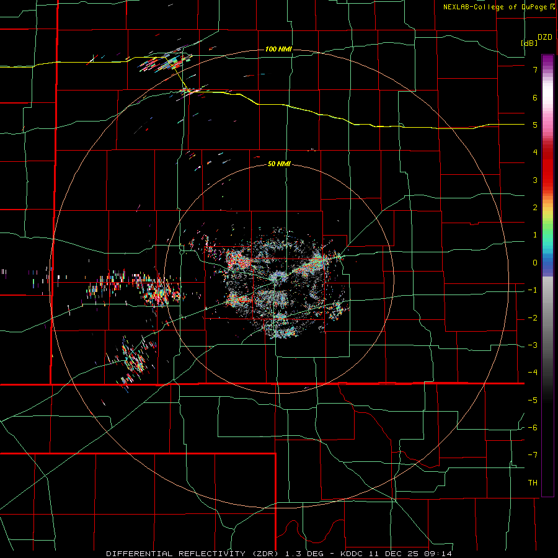This screenshot has height=558, width=558.
Task: Click the -6 value on the color scale
Action: 533,428
